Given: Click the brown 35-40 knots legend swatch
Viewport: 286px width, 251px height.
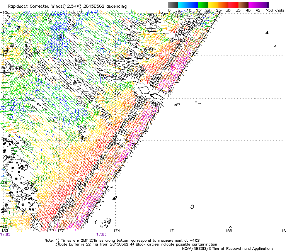Looking at the screenshot, I should (x=243, y=5).
